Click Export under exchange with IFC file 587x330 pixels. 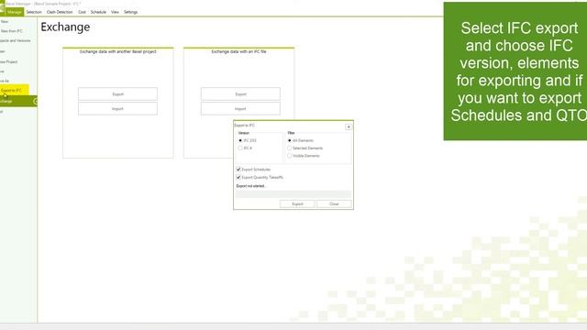(x=240, y=94)
